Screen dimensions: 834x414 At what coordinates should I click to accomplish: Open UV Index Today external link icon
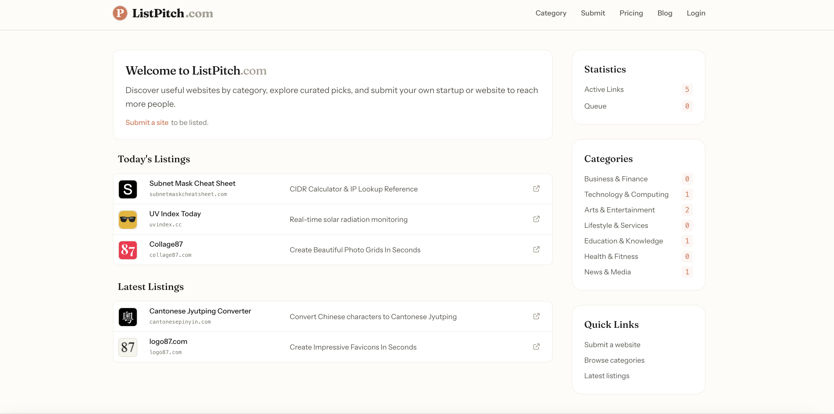536,219
